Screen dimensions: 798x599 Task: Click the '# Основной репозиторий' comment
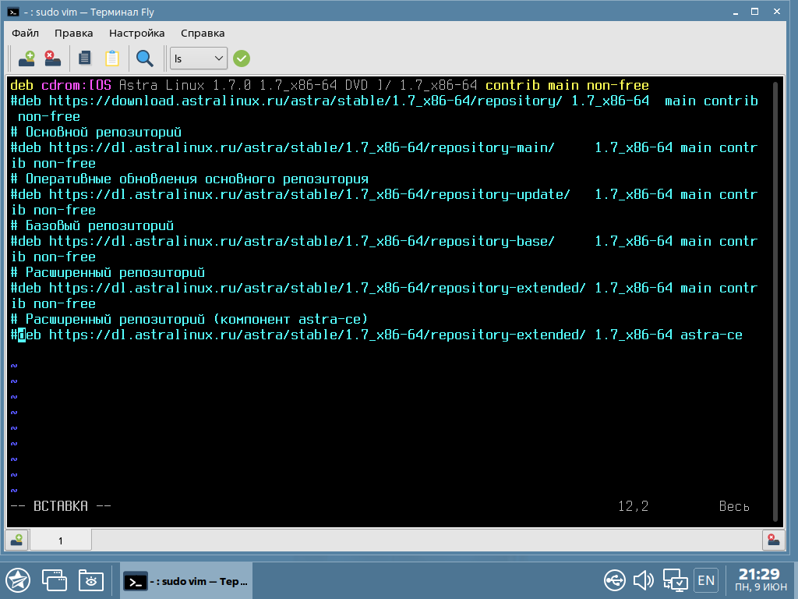point(96,132)
